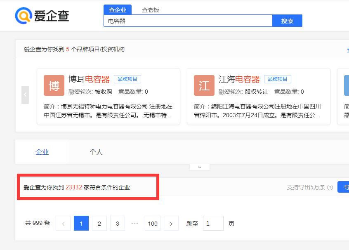This screenshot has width=349, height=250.
Task: Switch to the 个人 results tab
Action: [96, 152]
